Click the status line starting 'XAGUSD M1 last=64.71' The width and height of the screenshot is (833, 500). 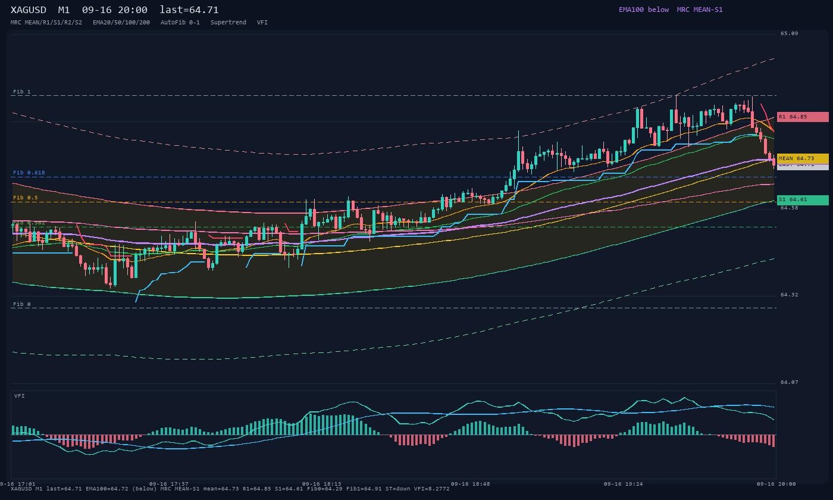coord(230,489)
